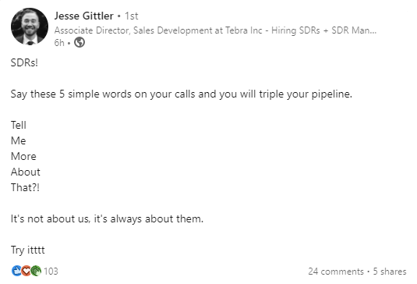
Task: Click the 'That?!' line in post
Action: 25,188
